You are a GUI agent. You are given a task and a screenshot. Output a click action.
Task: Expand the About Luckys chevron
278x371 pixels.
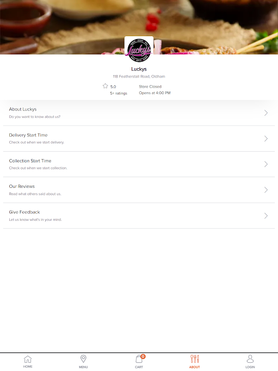click(266, 113)
